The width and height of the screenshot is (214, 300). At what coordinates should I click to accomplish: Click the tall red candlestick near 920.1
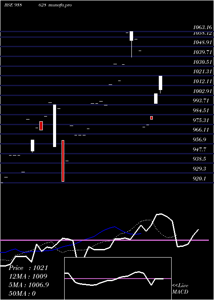coord(63,161)
